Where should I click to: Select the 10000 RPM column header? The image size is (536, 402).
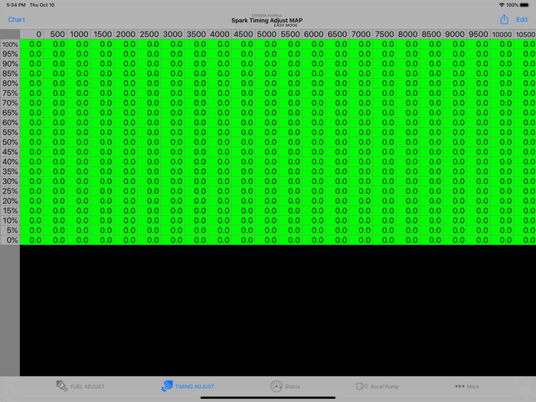click(x=502, y=34)
